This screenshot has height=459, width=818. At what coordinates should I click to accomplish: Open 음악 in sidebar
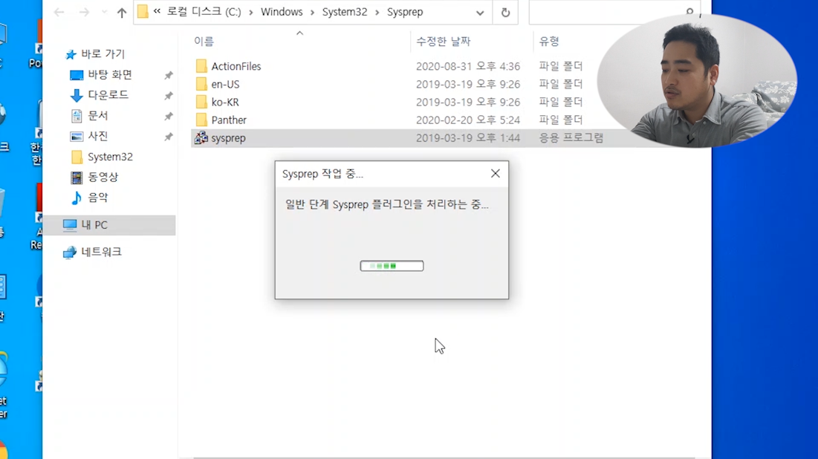97,197
